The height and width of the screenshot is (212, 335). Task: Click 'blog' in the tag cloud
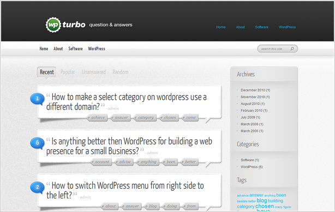(262, 201)
